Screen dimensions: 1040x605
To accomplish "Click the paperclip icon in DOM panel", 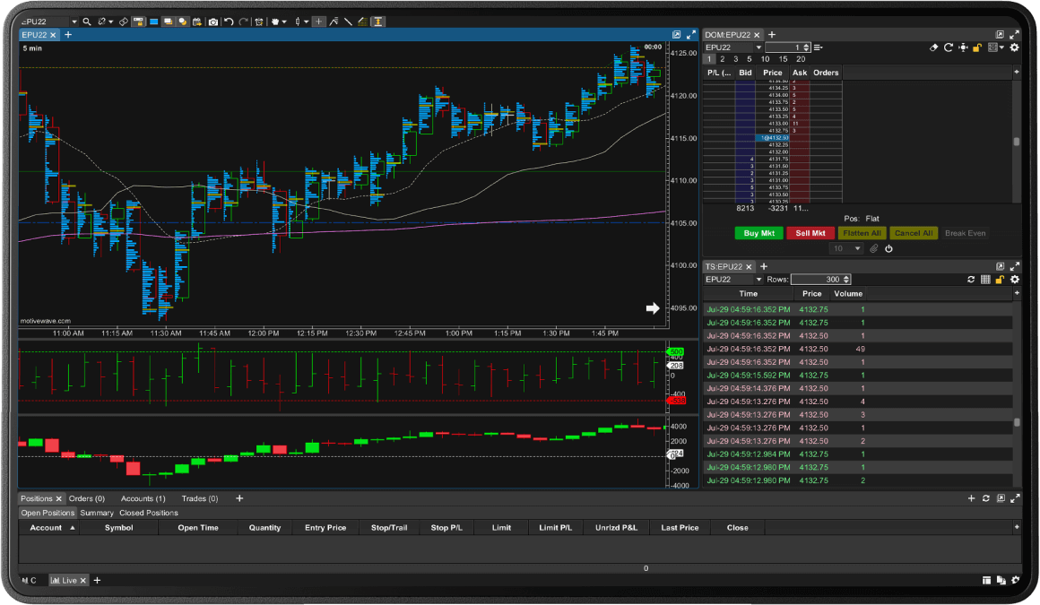I will [874, 249].
